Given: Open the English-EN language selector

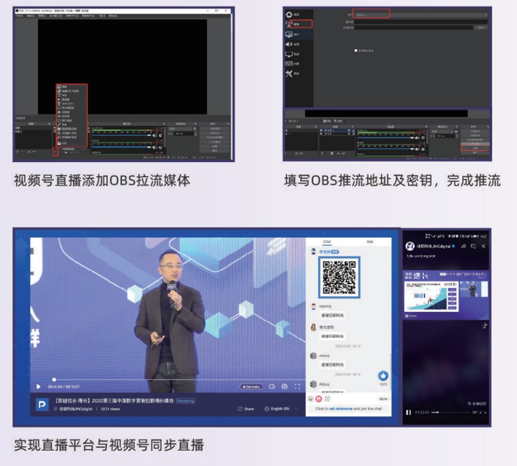Looking at the screenshot, I should click(277, 409).
